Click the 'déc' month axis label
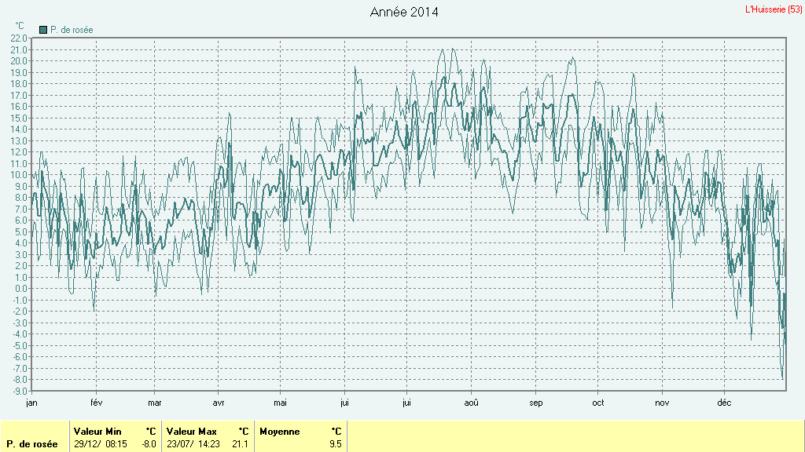This screenshot has width=805, height=452. tap(724, 403)
